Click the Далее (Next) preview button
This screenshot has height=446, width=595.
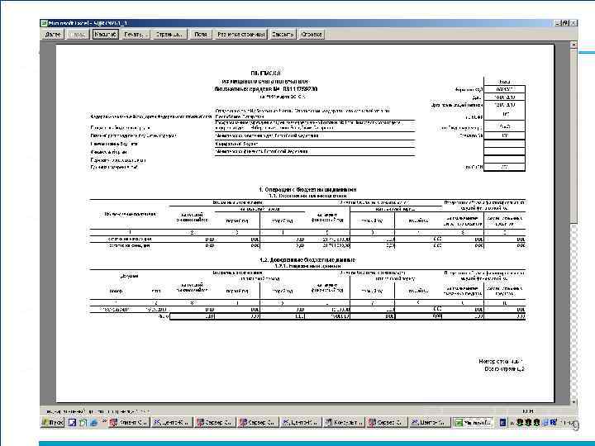(x=53, y=35)
